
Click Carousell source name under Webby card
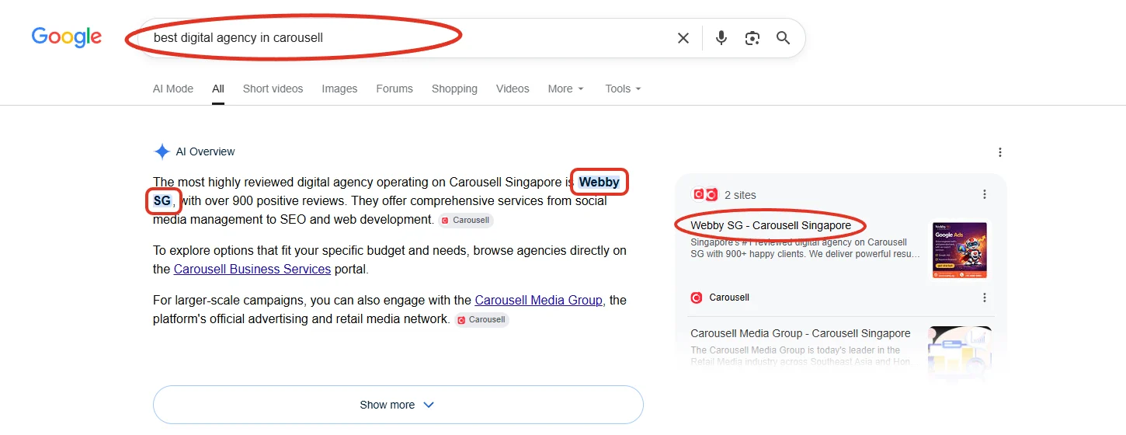(729, 298)
